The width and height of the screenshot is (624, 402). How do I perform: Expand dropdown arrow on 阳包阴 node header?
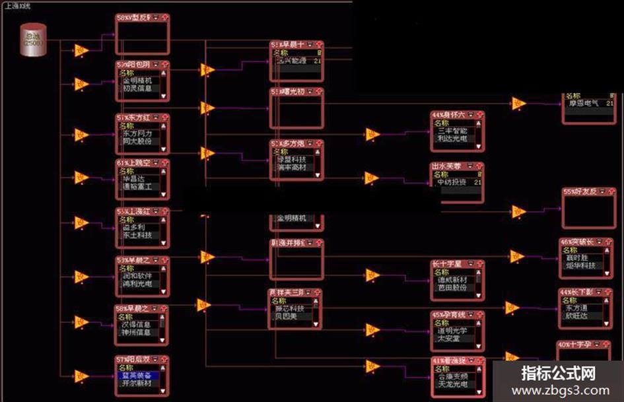156,65
